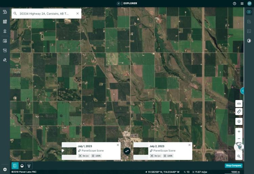The image size is (254, 174).
Task: Click the July 2, 2023 scene thumbnail
Action: (x=141, y=151)
